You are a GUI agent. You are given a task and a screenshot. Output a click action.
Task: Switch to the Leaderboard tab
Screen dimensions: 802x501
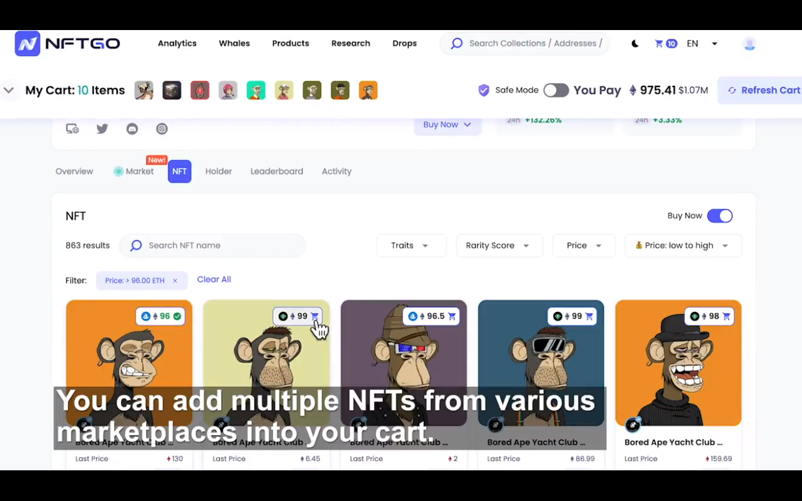tap(276, 171)
